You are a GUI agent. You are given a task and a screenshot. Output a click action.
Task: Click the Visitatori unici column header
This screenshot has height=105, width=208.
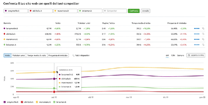click(x=84, y=23)
